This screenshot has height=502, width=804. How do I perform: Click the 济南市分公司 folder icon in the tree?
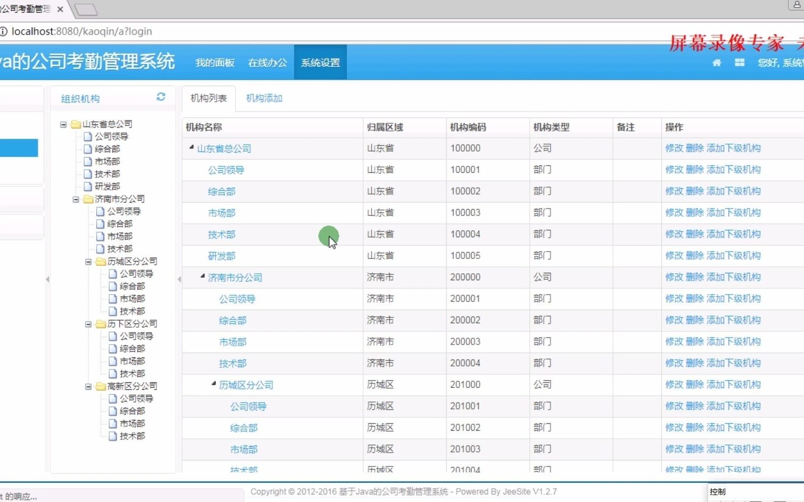click(x=88, y=199)
